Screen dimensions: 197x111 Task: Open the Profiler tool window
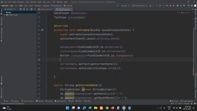(87, 101)
